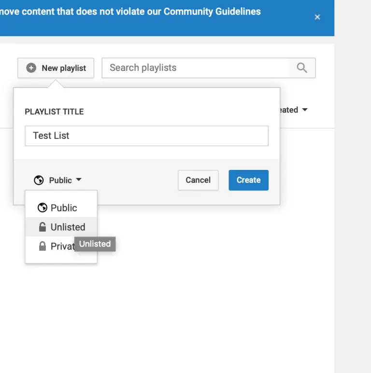Image resolution: width=371 pixels, height=373 pixels.
Task: Select Unlisted from the privacy menu
Action: click(68, 227)
